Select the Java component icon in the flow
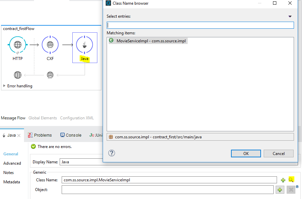 [x=84, y=45]
